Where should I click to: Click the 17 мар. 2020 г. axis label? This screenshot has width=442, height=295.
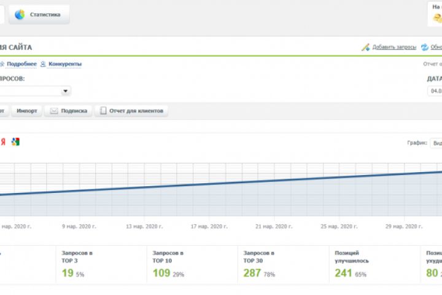click(209, 226)
